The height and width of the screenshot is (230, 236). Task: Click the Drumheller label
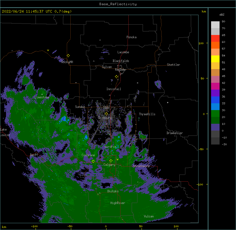pos(175,133)
